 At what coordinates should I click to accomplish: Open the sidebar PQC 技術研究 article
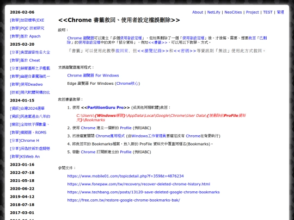(x=27, y=28)
